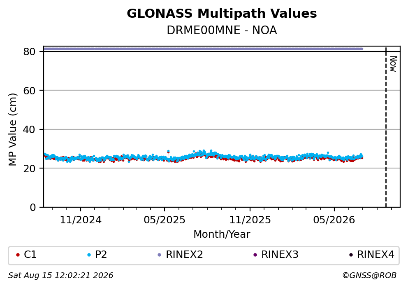
Task: Click the dark RINEX4 legend dot
Action: (x=351, y=255)
